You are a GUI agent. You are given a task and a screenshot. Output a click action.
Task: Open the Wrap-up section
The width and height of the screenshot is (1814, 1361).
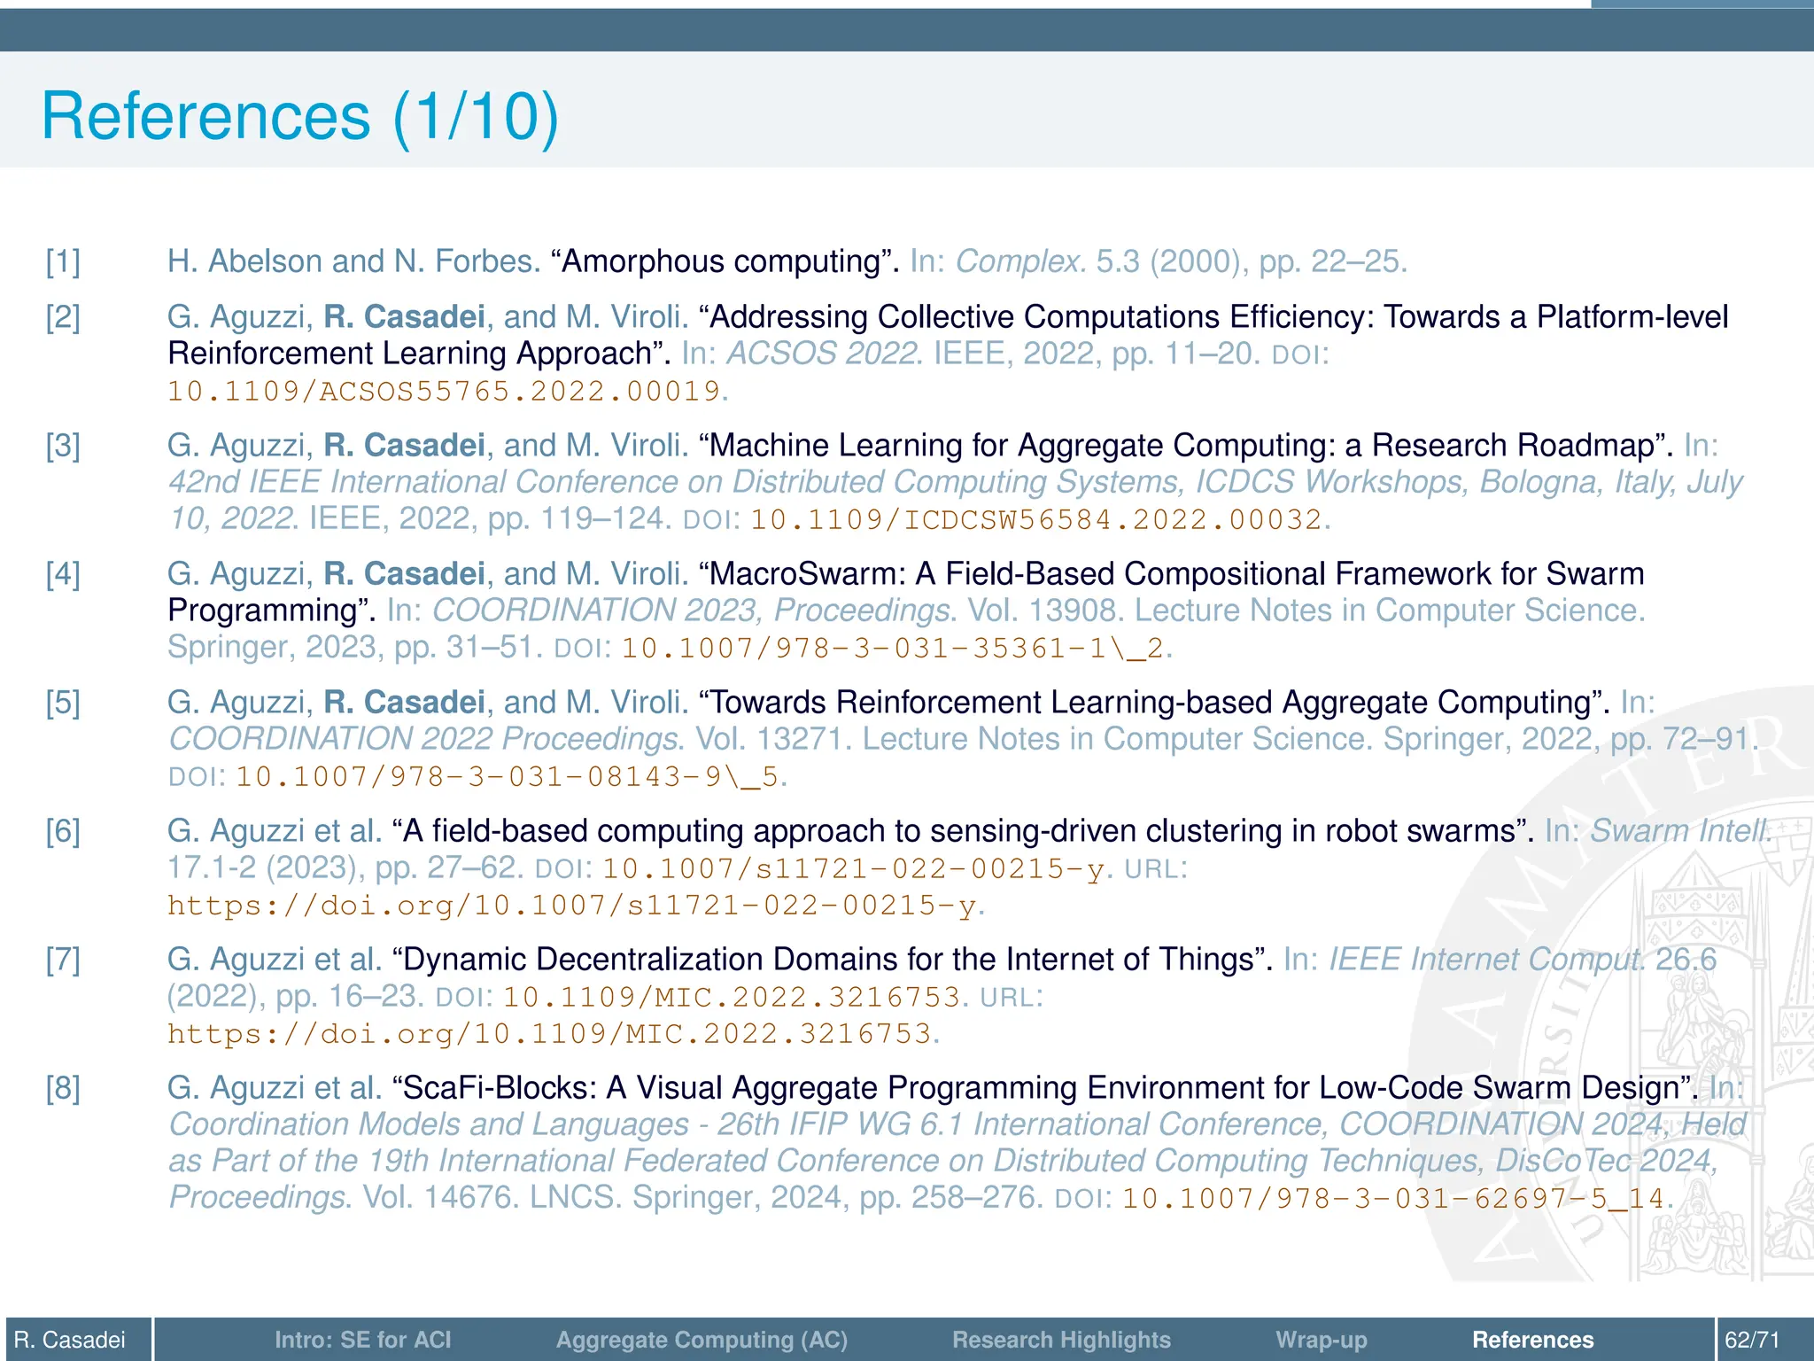pos(1322,1339)
